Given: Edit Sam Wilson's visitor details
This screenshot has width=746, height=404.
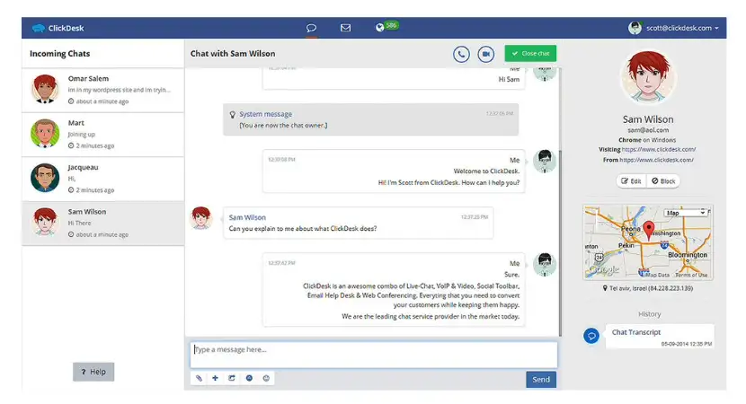Looking at the screenshot, I should tap(631, 180).
